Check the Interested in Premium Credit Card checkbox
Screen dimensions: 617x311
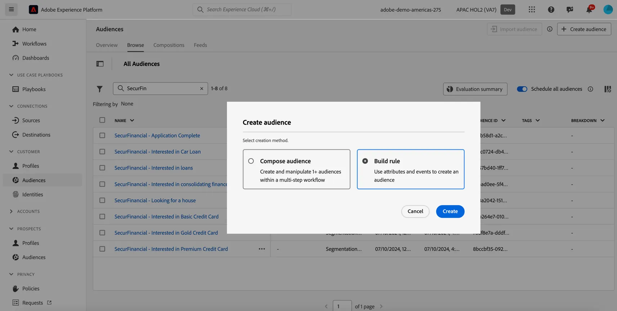pos(102,249)
